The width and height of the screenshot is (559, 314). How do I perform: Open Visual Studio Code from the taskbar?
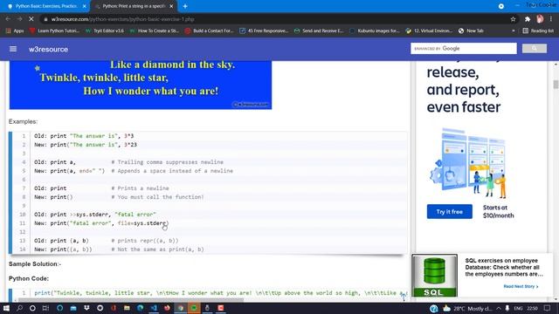click(x=154, y=308)
